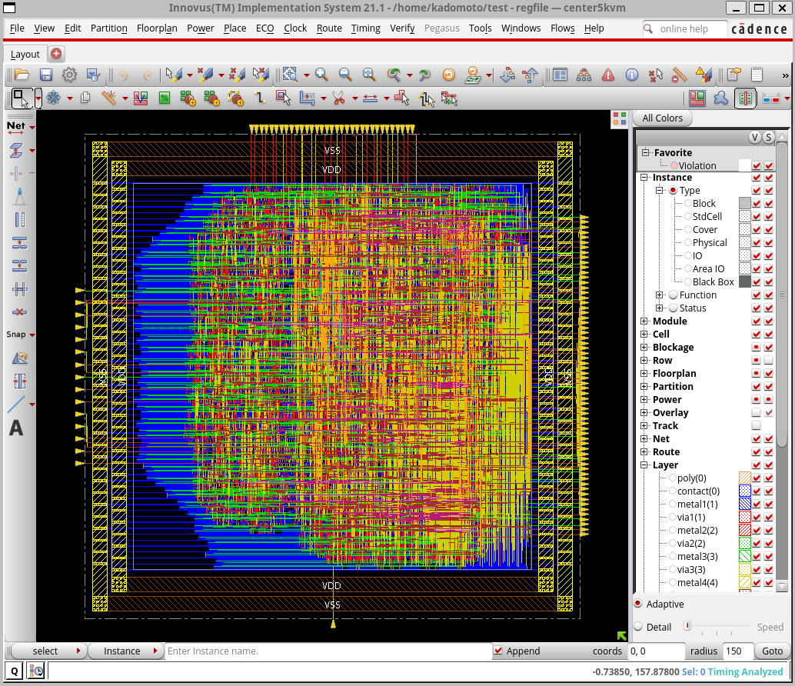Collapse the Layer tree section
Image resolution: width=795 pixels, height=686 pixels.
coord(644,465)
